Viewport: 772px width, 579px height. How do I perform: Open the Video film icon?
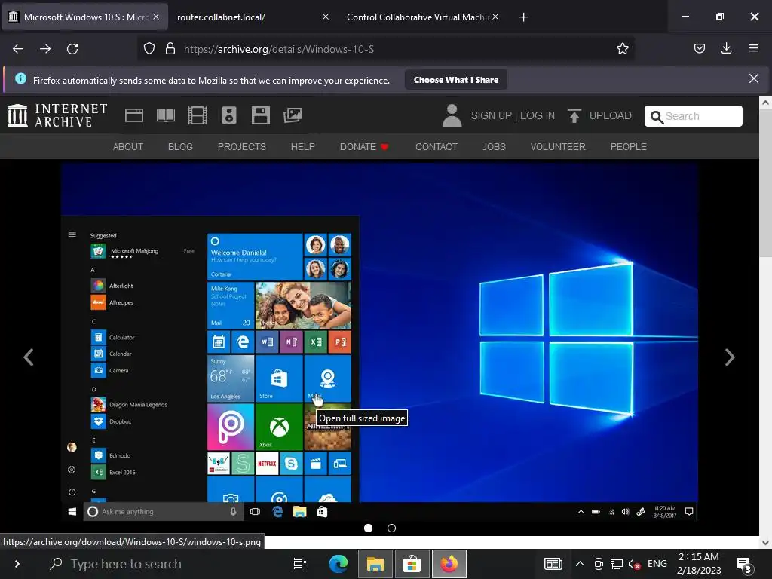click(x=198, y=115)
